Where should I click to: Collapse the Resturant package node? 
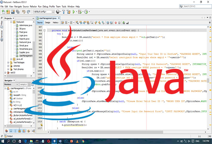pos(11,22)
